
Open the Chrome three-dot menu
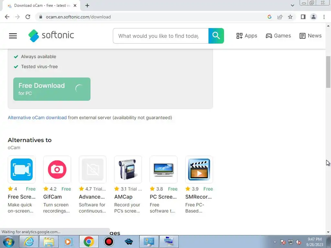pyautogui.click(x=324, y=17)
